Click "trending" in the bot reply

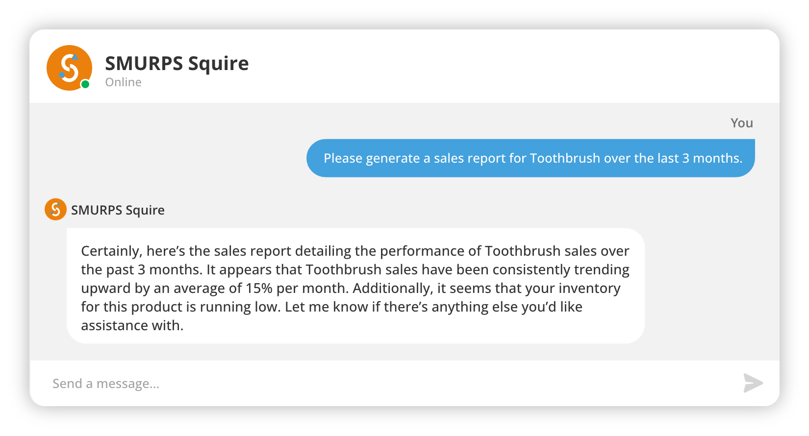(x=602, y=270)
